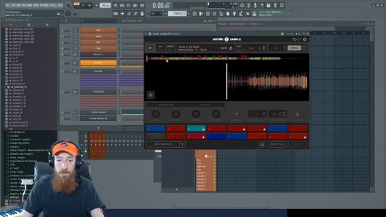Open the snap Cell dropdown
Image resolution: width=386 pixels, height=217 pixels.
click(156, 13)
